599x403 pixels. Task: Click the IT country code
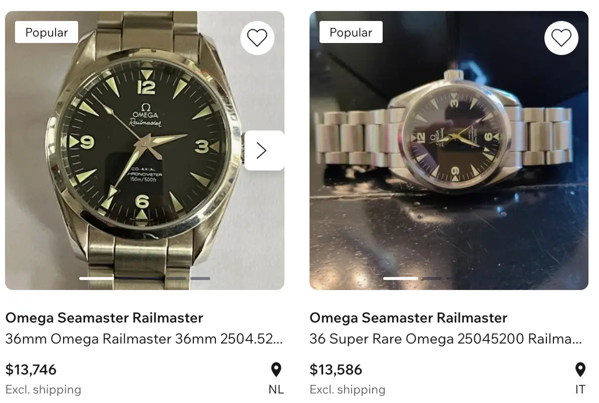tap(580, 389)
